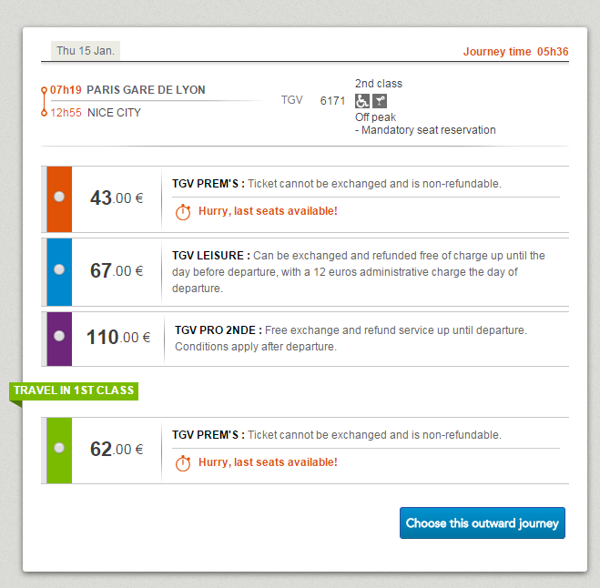This screenshot has width=600, height=588.
Task: Click the 'Hurry, last seats' notice under 1st class
Action: pos(268,462)
